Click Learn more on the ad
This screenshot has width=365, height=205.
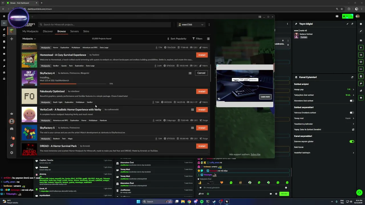click(x=265, y=97)
